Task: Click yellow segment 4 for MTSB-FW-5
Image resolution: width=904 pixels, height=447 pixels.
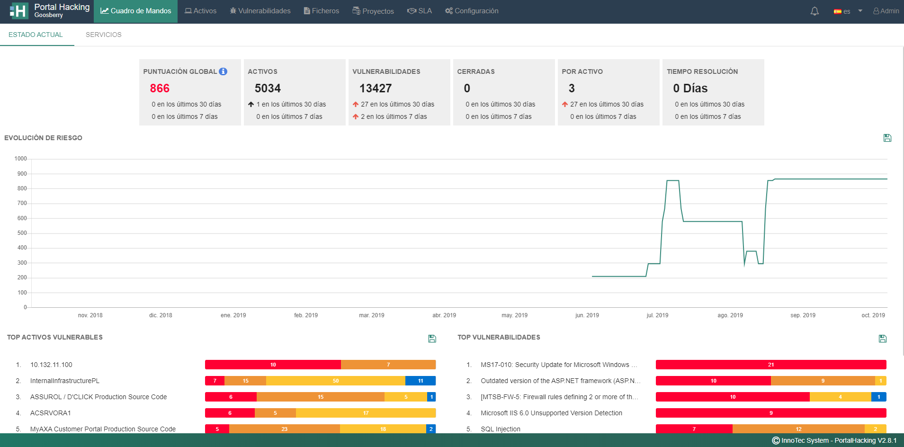Action: coord(841,397)
